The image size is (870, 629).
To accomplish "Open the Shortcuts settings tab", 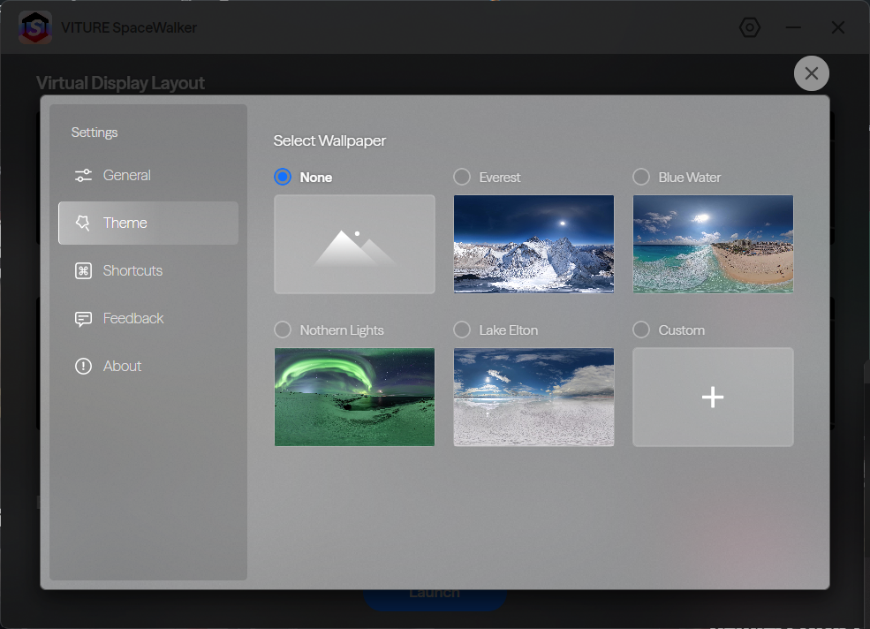I will [x=148, y=270].
